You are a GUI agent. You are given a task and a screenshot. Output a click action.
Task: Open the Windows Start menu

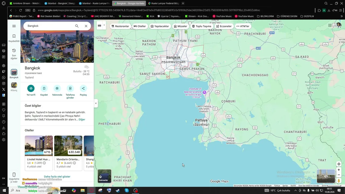click(4, 190)
